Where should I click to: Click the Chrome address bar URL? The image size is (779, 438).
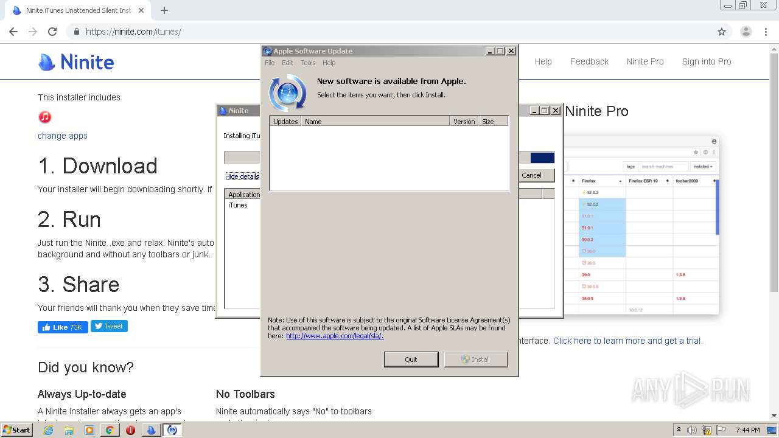tap(133, 32)
